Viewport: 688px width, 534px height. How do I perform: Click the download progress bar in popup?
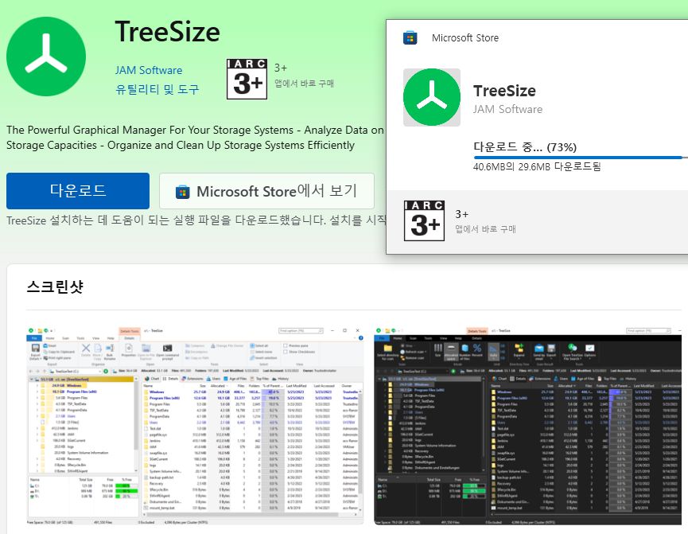581,158
